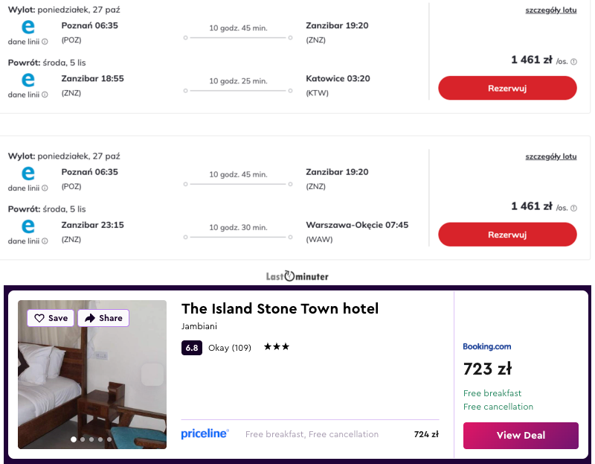Click View Deal for the 723 zł Booking.com offer
Screen dimensions: 595x464
tap(521, 435)
